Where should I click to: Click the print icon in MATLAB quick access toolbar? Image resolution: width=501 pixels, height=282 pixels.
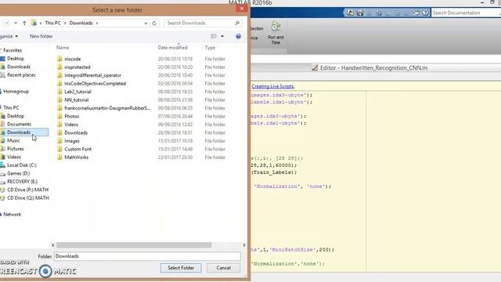click(x=416, y=13)
